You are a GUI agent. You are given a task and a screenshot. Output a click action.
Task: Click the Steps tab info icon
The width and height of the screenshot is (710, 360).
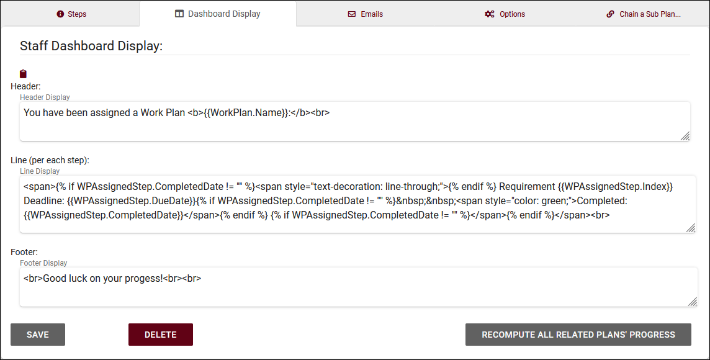pos(60,14)
